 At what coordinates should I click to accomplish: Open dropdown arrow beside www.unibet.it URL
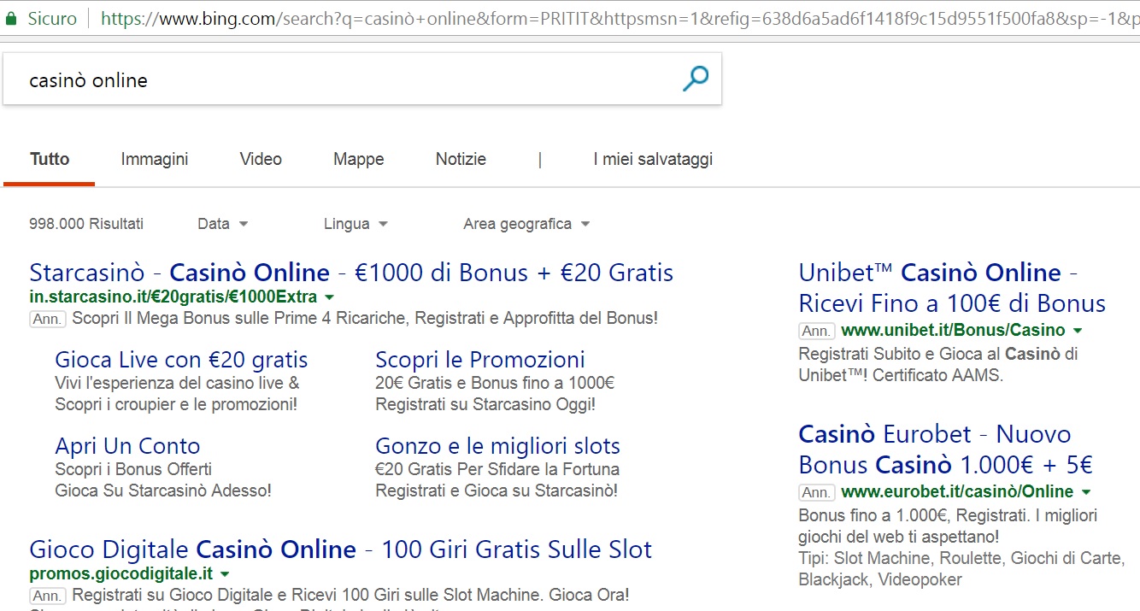[x=1078, y=331]
